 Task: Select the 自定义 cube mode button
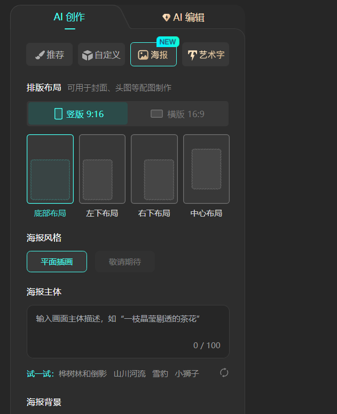pyautogui.click(x=101, y=55)
